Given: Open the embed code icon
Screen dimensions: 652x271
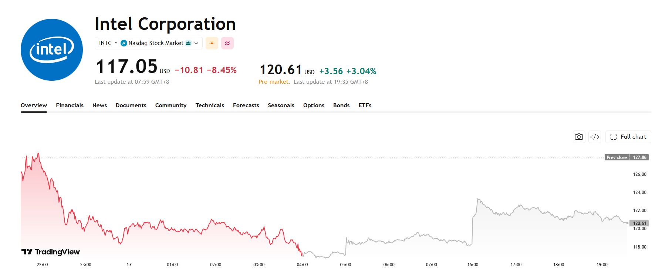Looking at the screenshot, I should coord(595,137).
